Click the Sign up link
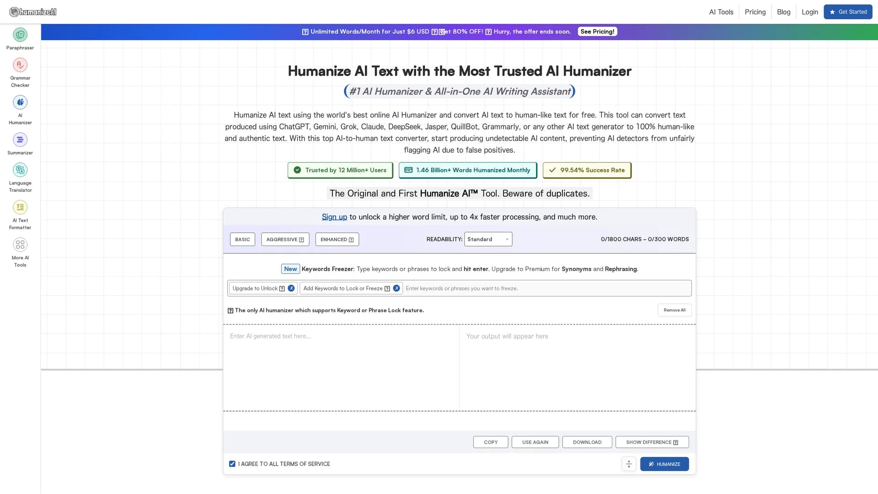Image resolution: width=878 pixels, height=494 pixels. (x=334, y=217)
